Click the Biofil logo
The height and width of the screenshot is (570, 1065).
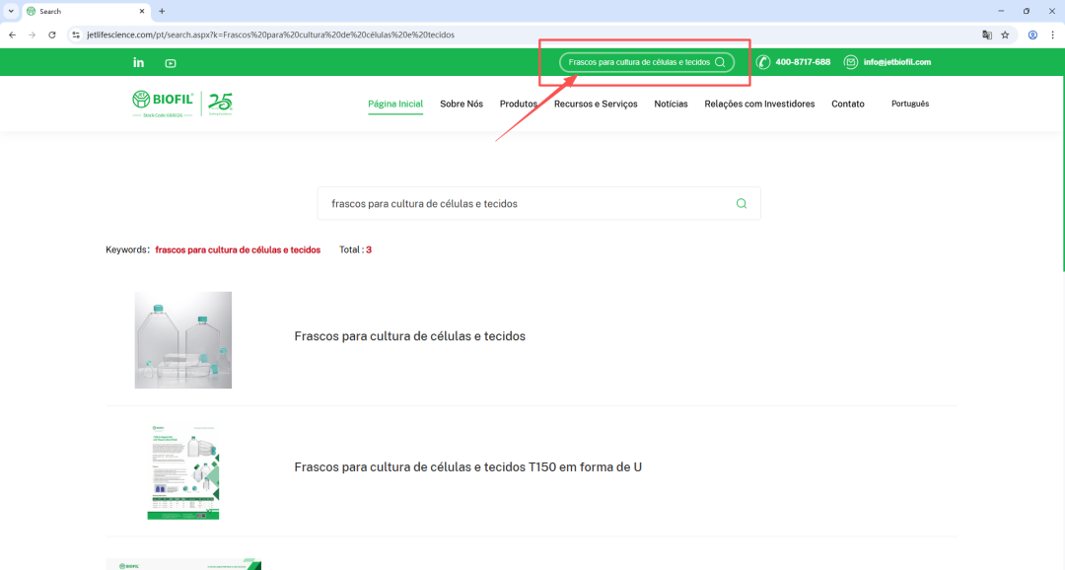point(163,104)
